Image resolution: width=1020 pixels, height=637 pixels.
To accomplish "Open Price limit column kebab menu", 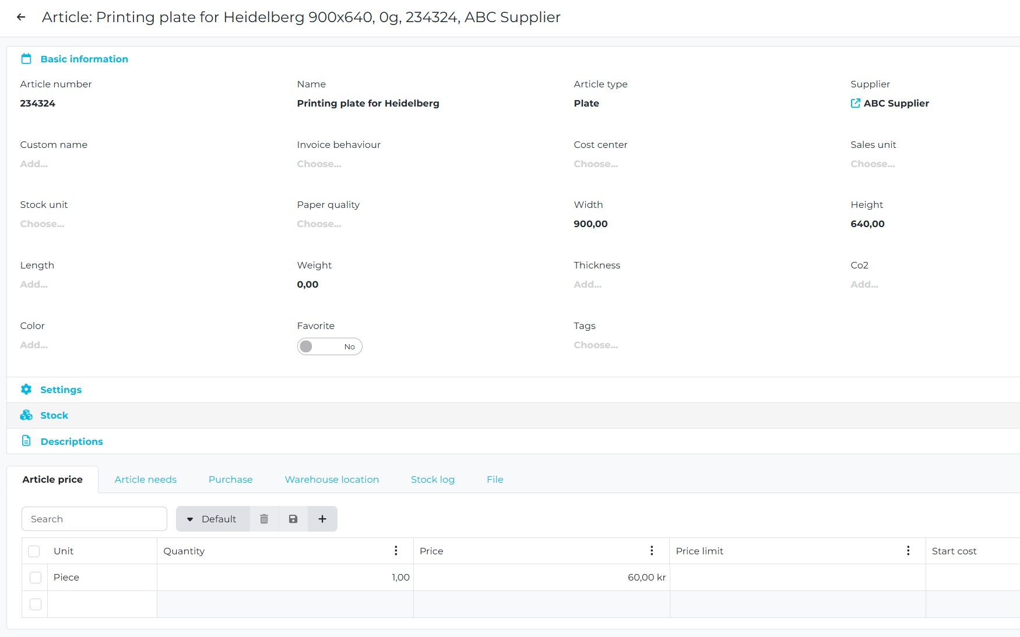I will [908, 551].
